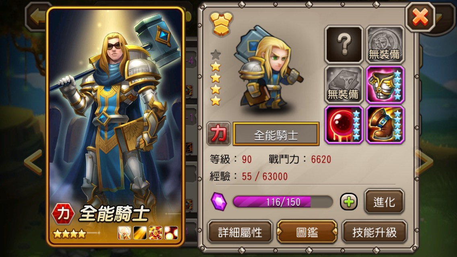The image size is (457, 257).
Task: Tap the first skill icon on card
Action: click(124, 233)
